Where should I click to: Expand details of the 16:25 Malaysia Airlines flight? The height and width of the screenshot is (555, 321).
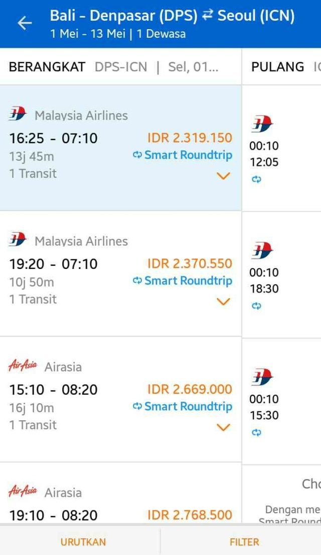(223, 175)
